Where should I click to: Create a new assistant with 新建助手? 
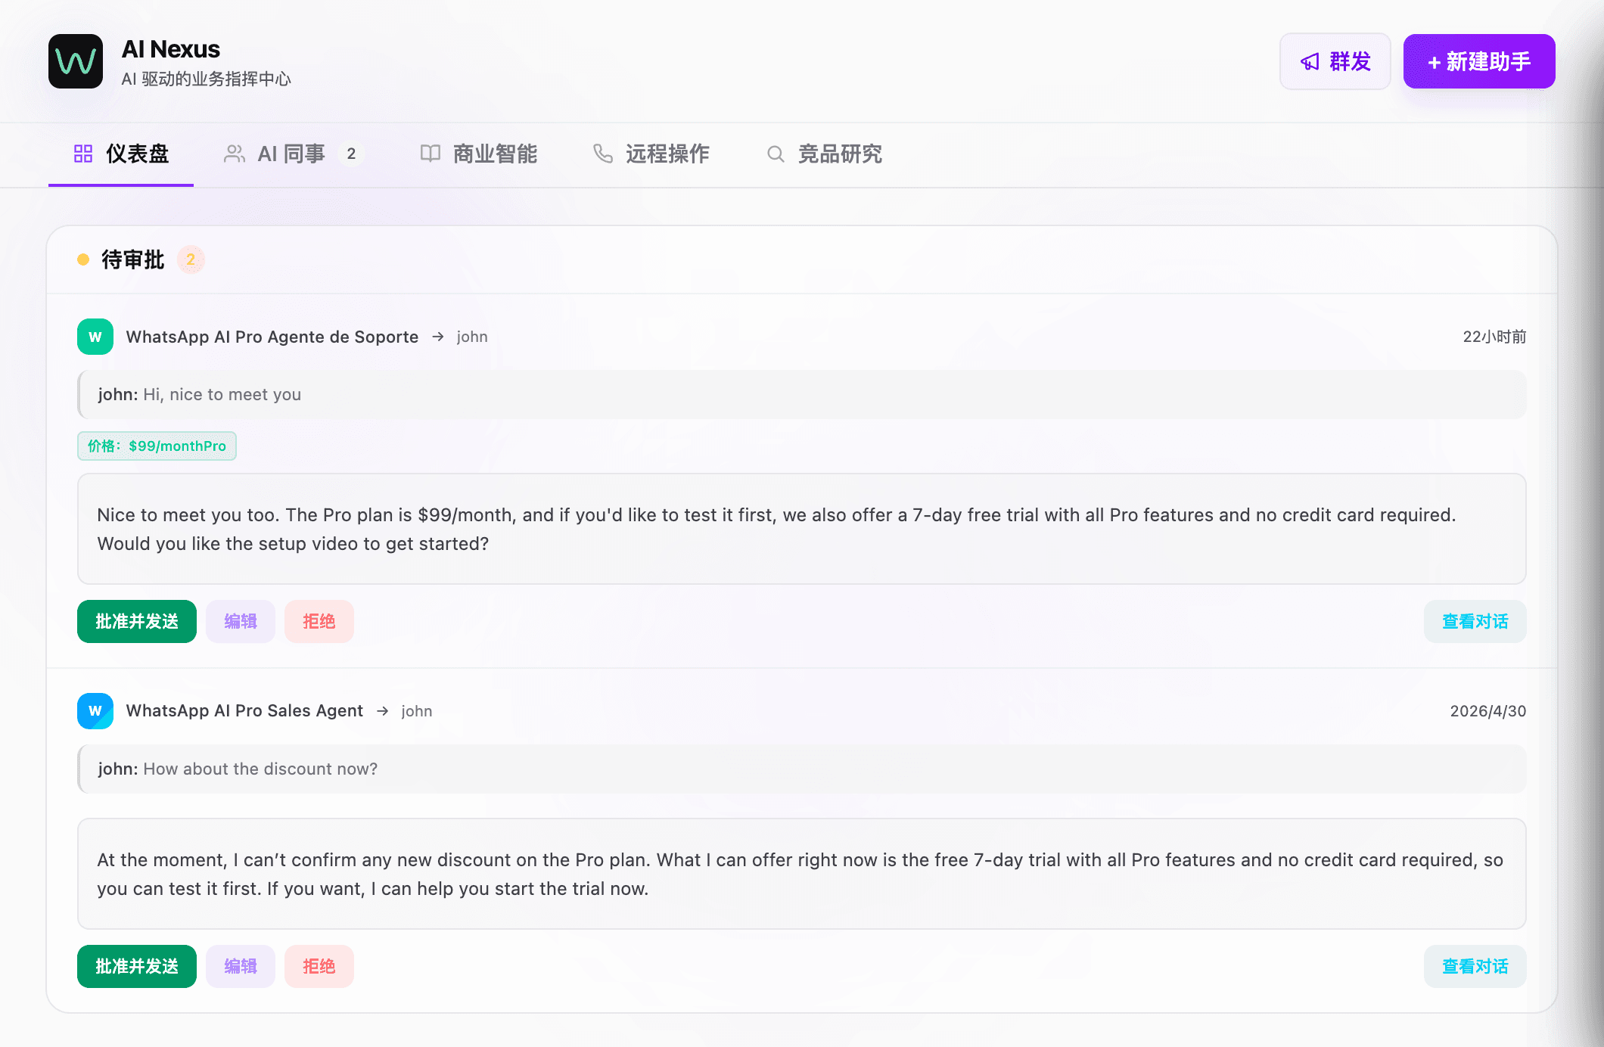pyautogui.click(x=1479, y=61)
